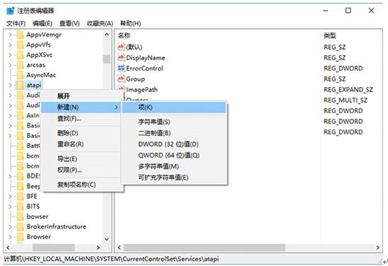Click the AppvVemgr folder icon
Viewport: 388px width, 266px height.
(20, 35)
